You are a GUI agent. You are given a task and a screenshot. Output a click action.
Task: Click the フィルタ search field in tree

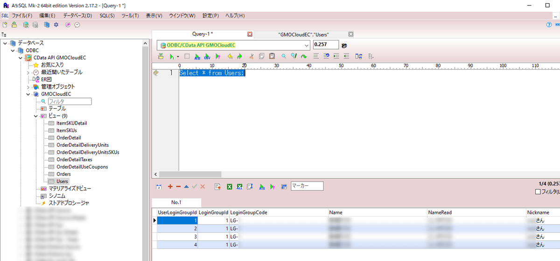pos(70,101)
